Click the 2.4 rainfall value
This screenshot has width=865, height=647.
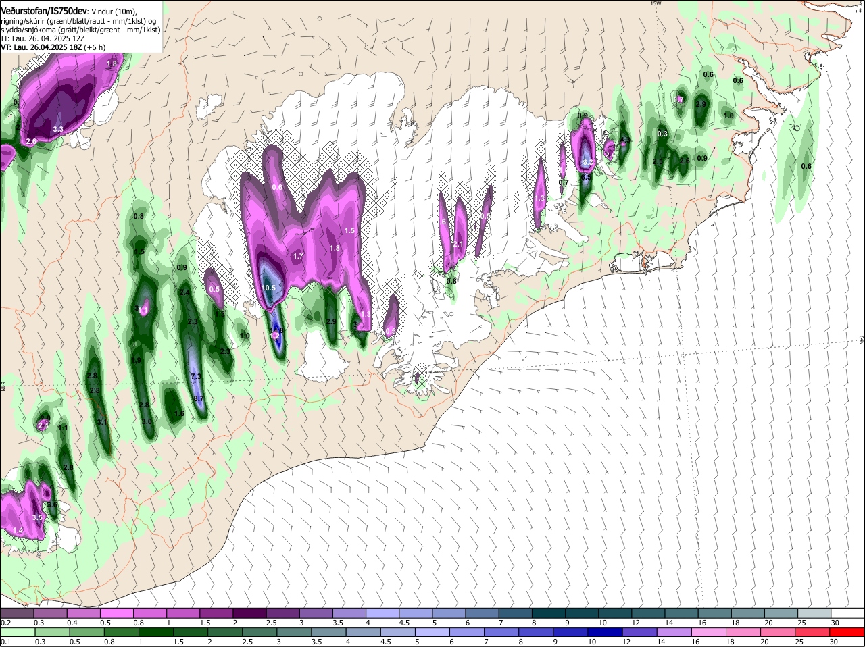(184, 292)
